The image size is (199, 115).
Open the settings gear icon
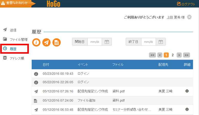tap(189, 17)
